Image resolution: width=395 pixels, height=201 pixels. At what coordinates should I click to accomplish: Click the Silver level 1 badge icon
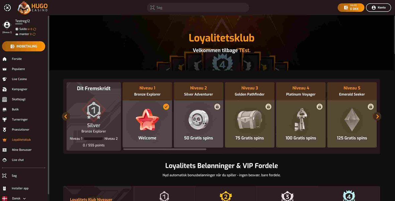pos(94,110)
